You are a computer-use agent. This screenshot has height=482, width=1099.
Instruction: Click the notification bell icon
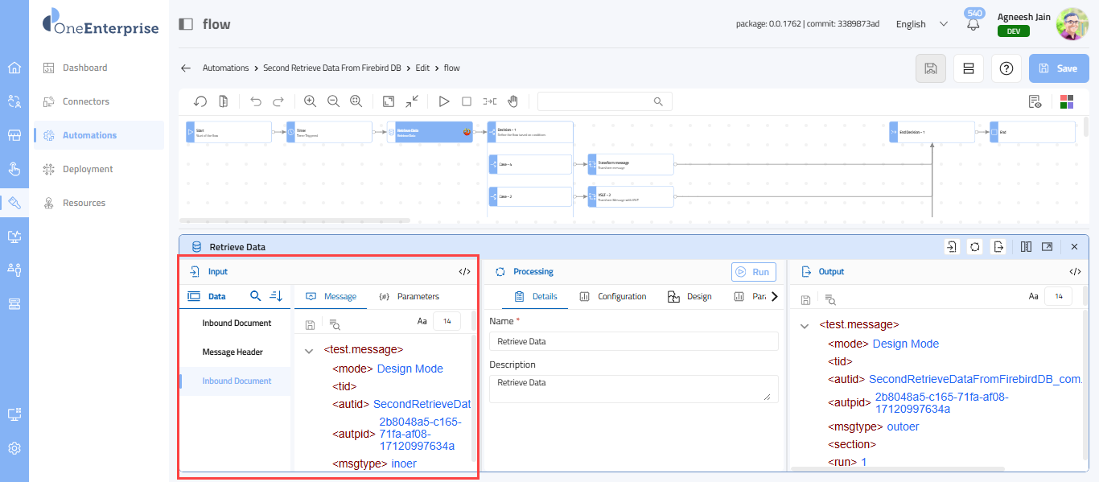pos(973,24)
